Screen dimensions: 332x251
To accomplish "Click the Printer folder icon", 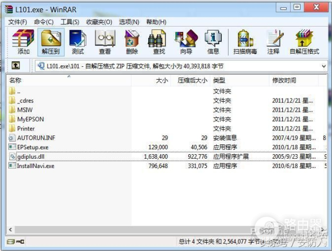I will [12, 128].
